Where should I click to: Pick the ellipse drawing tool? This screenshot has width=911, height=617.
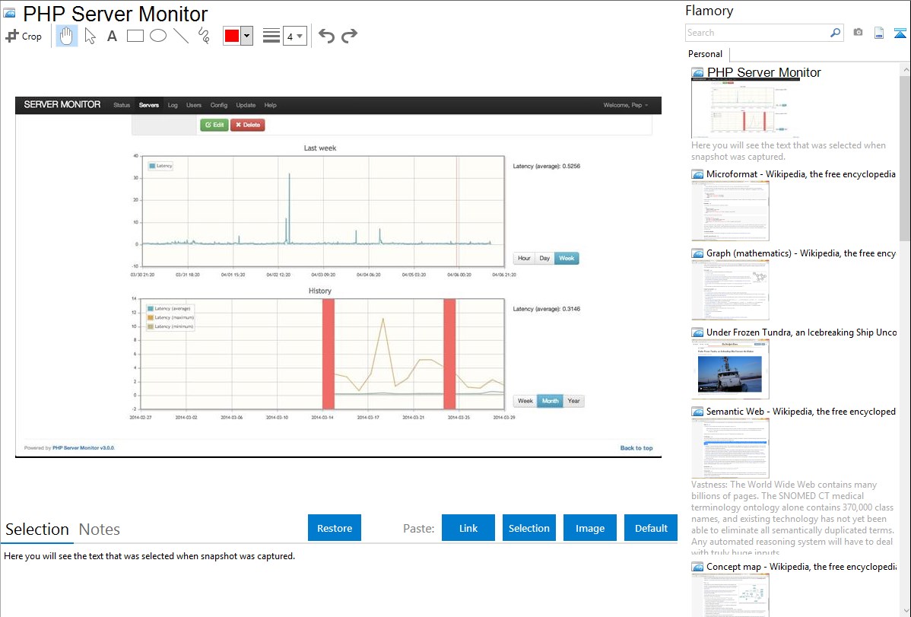[158, 36]
